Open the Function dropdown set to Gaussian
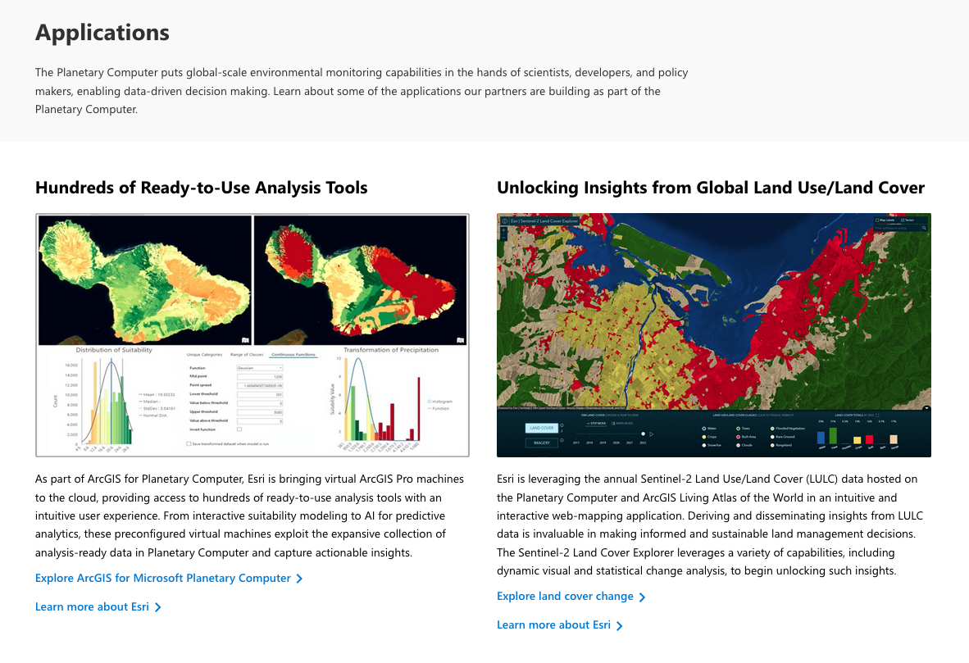Screen dimensions: 969x663 coord(259,368)
